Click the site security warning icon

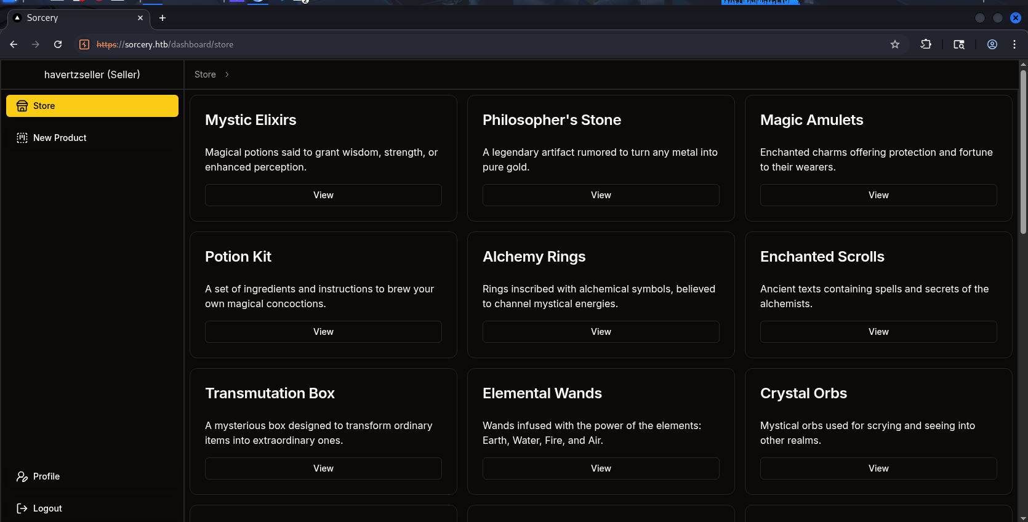pyautogui.click(x=85, y=44)
